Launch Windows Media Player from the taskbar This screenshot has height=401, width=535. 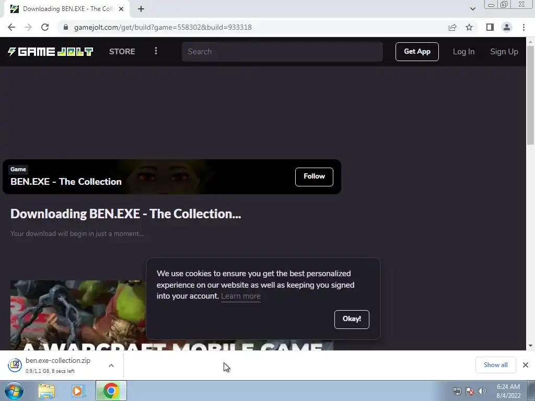77,391
